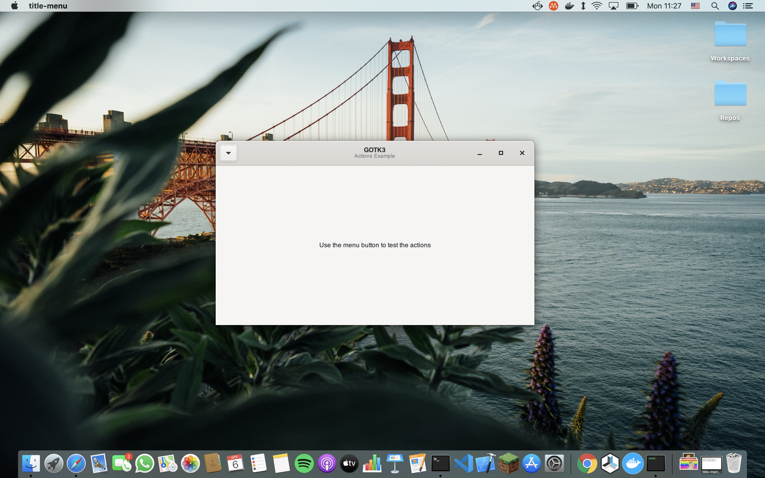Viewport: 765px width, 478px height.
Task: Open Xcode from the dock
Action: 486,463
